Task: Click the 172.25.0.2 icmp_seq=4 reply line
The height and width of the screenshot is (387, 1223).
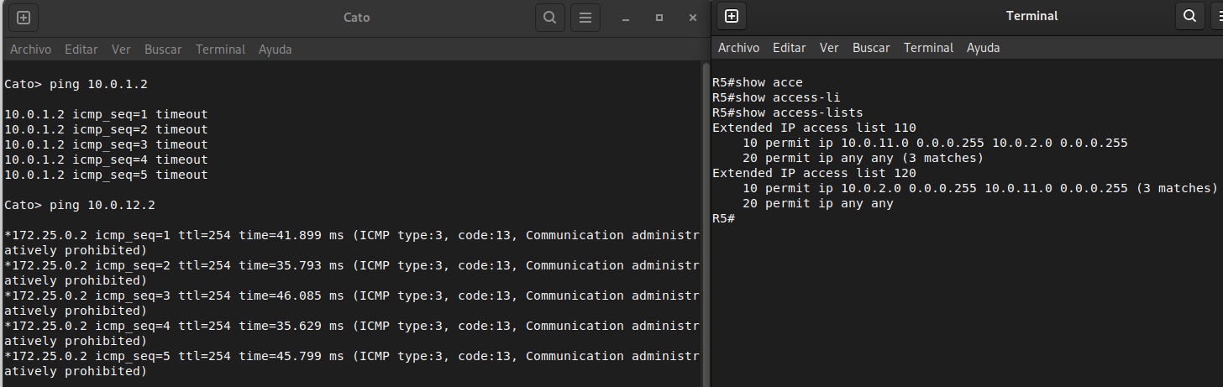Action: coord(351,333)
